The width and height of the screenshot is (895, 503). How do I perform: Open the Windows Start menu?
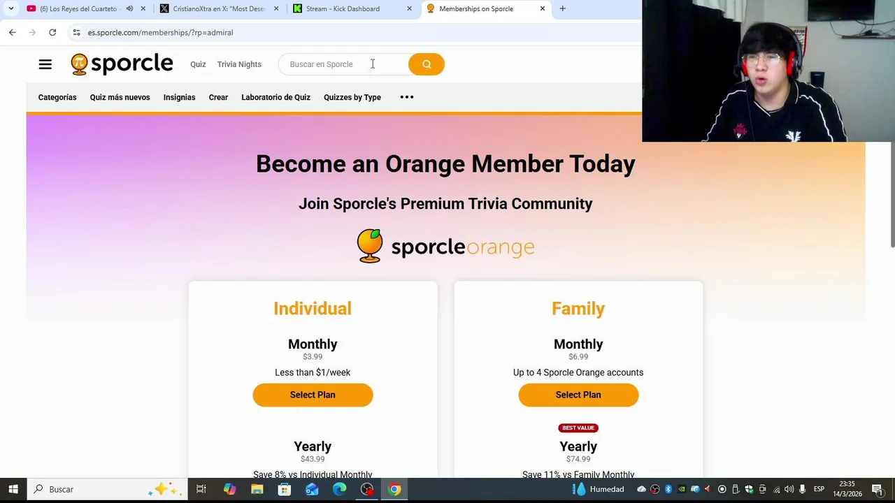point(13,489)
